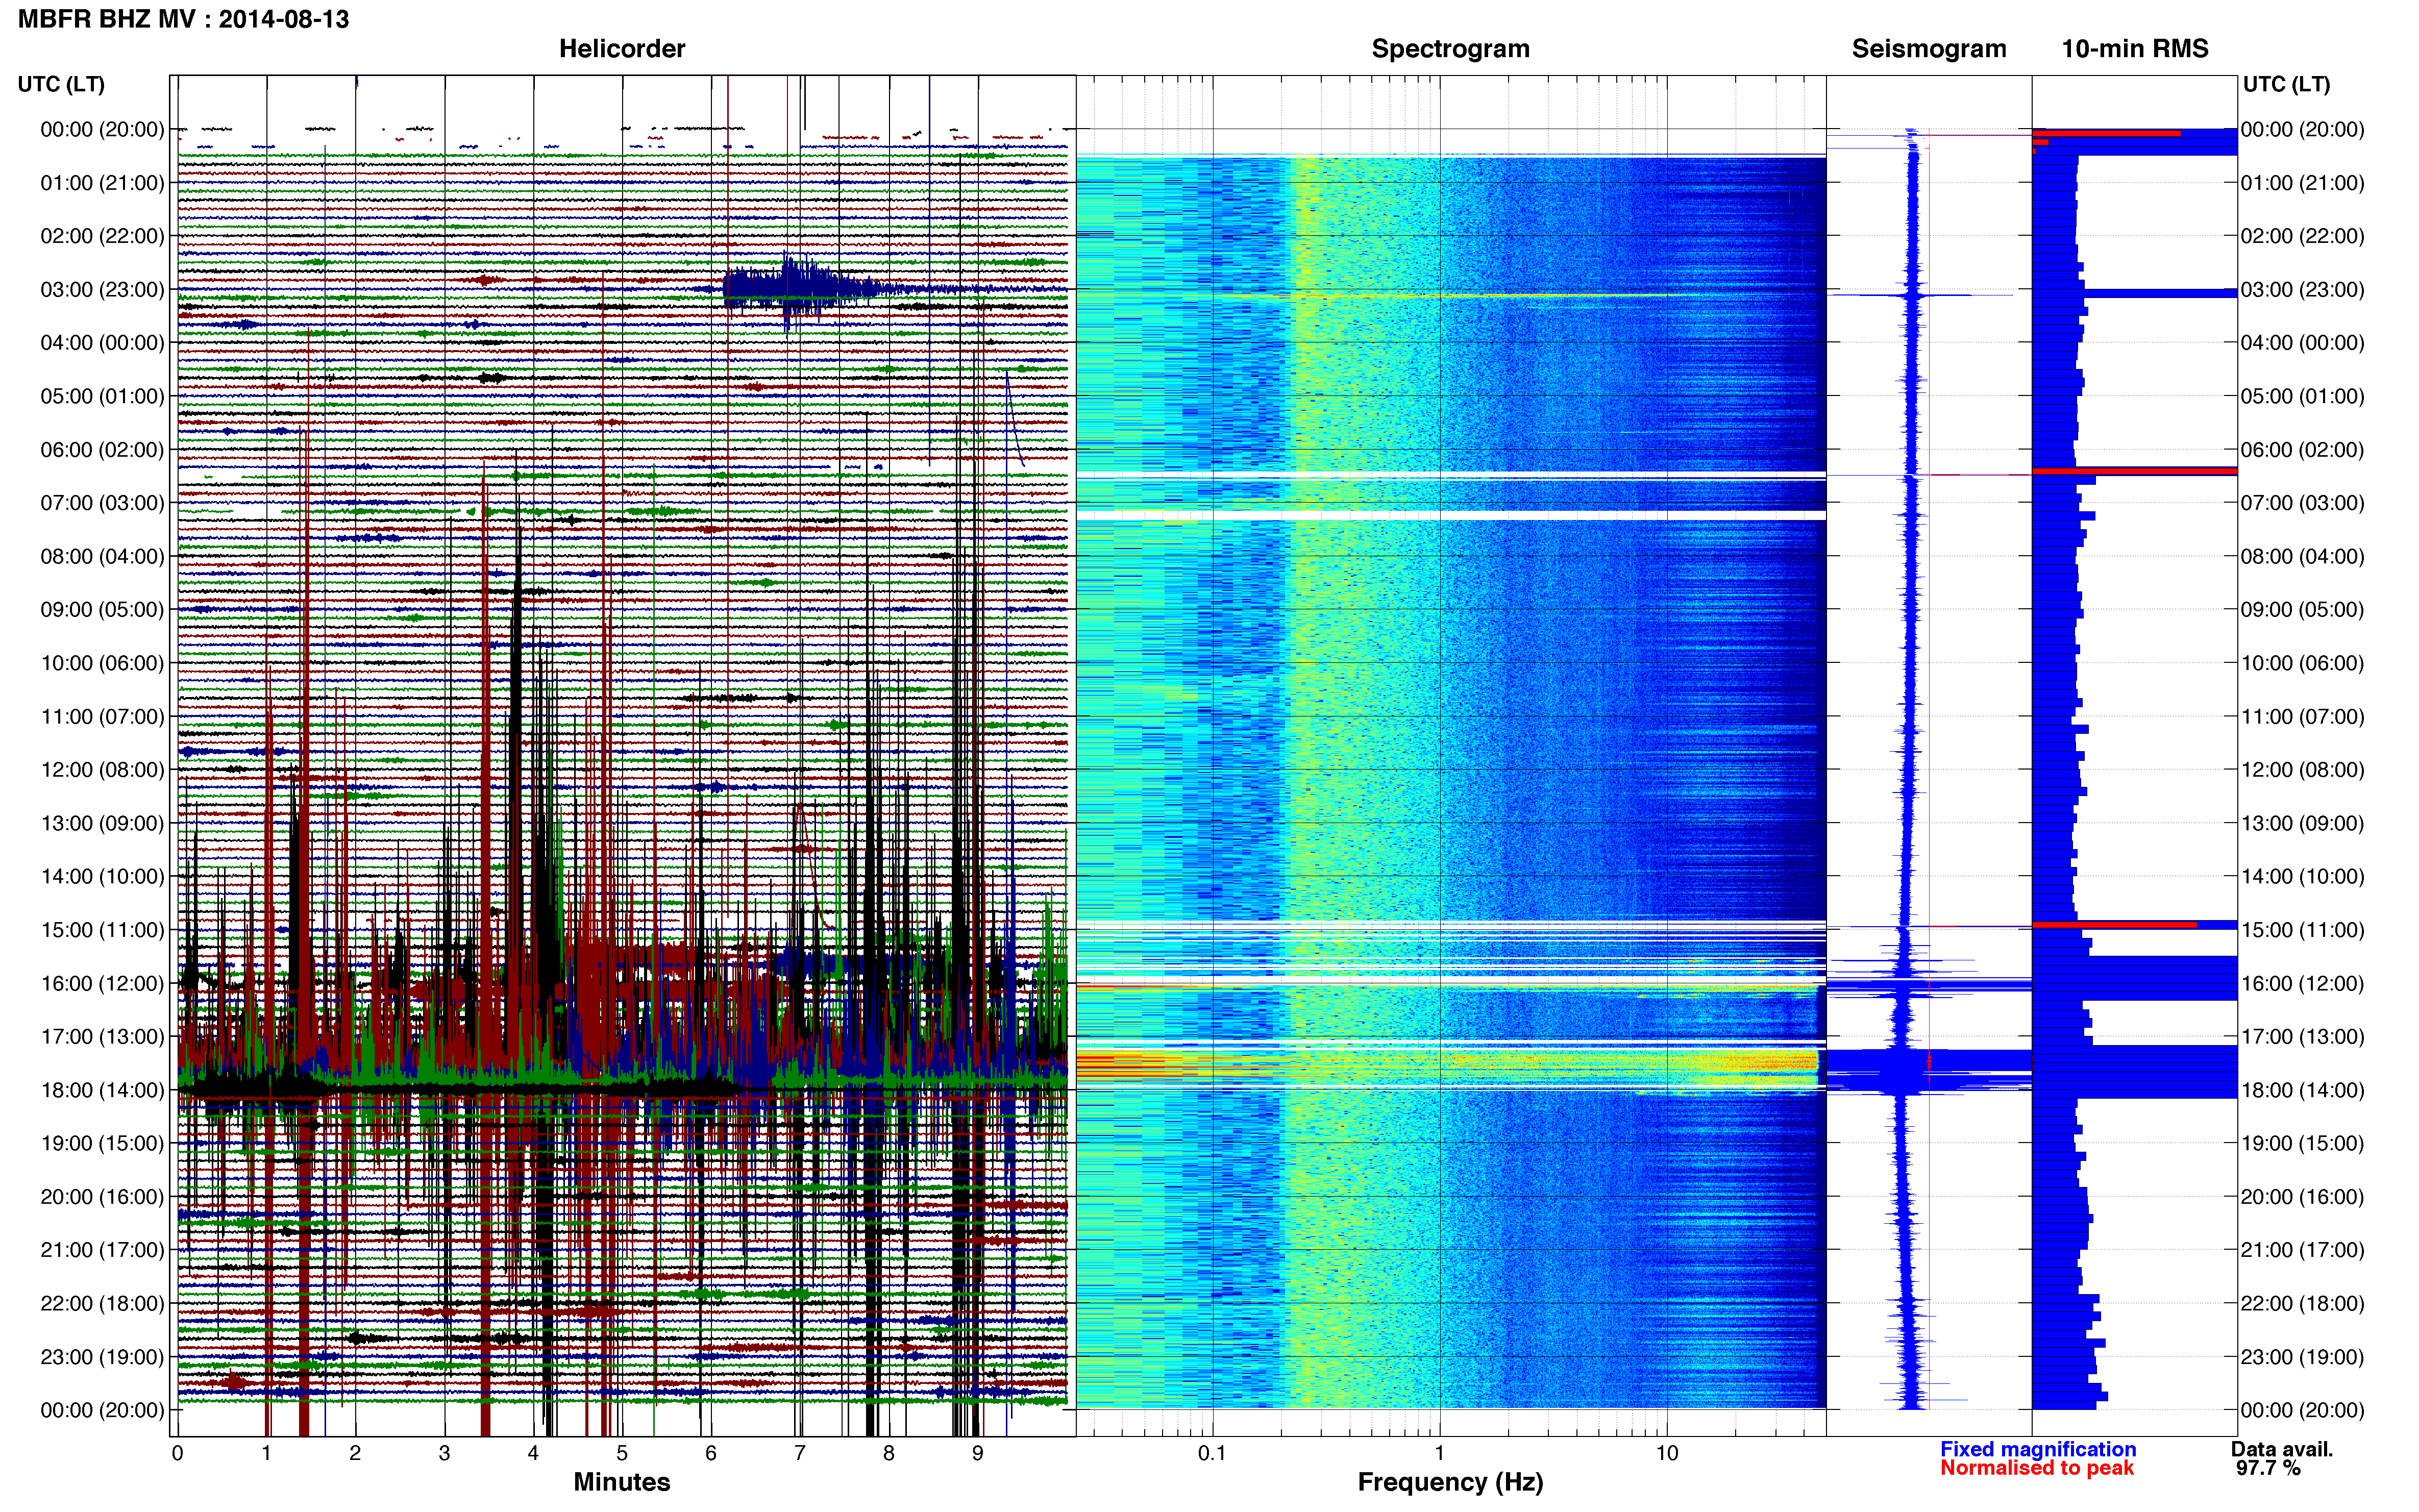
Task: Click the '97.7 %' data availability value
Action: [x=2268, y=1468]
